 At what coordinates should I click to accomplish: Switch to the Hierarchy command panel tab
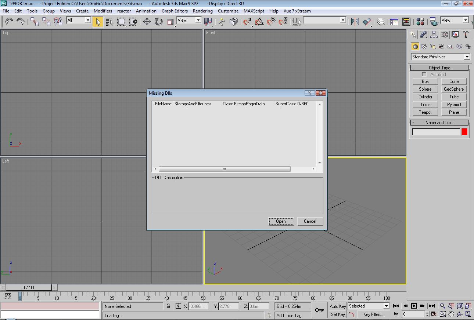click(434, 34)
